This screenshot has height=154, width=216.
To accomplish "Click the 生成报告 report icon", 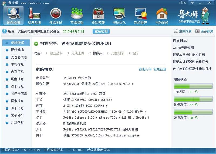I will pos(176,31).
